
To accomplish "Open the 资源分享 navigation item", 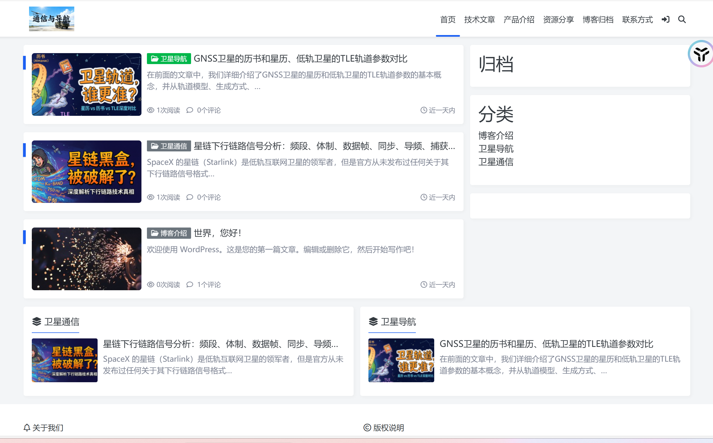I will 558,19.
